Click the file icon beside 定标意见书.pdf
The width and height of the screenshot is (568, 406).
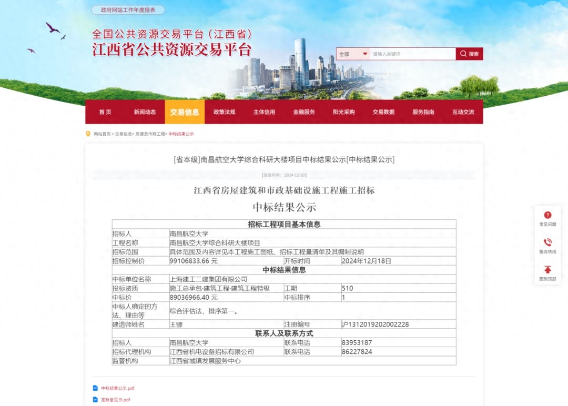95,400
